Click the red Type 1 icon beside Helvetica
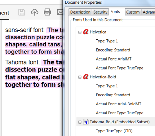This screenshot has width=155, height=136. (86, 32)
